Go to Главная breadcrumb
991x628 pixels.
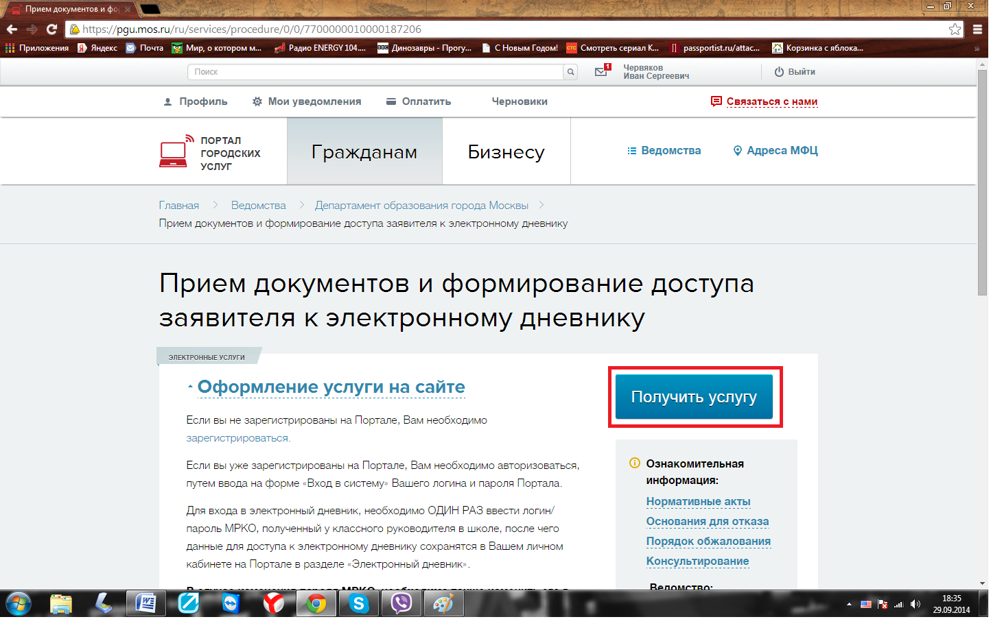tap(180, 206)
